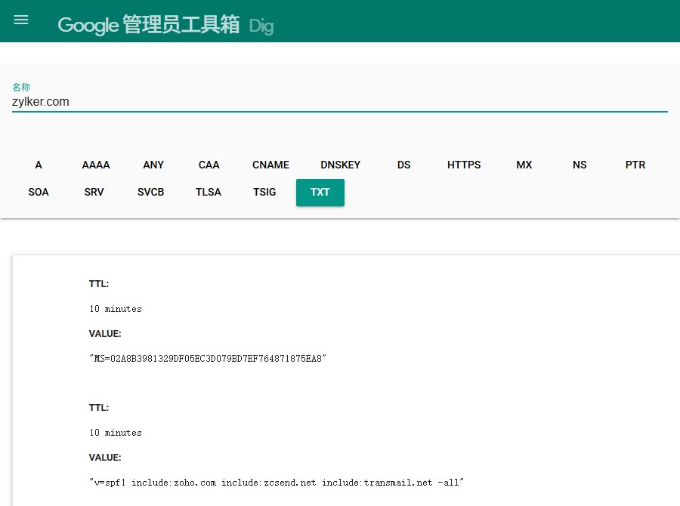Look up TLSA records

209,192
